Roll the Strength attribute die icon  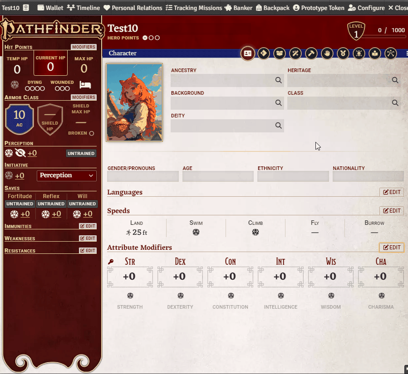coord(130,296)
